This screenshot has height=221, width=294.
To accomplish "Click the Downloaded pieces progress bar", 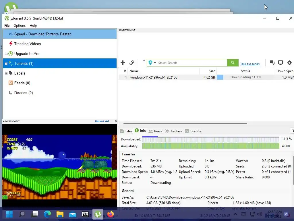I will coord(210,139).
